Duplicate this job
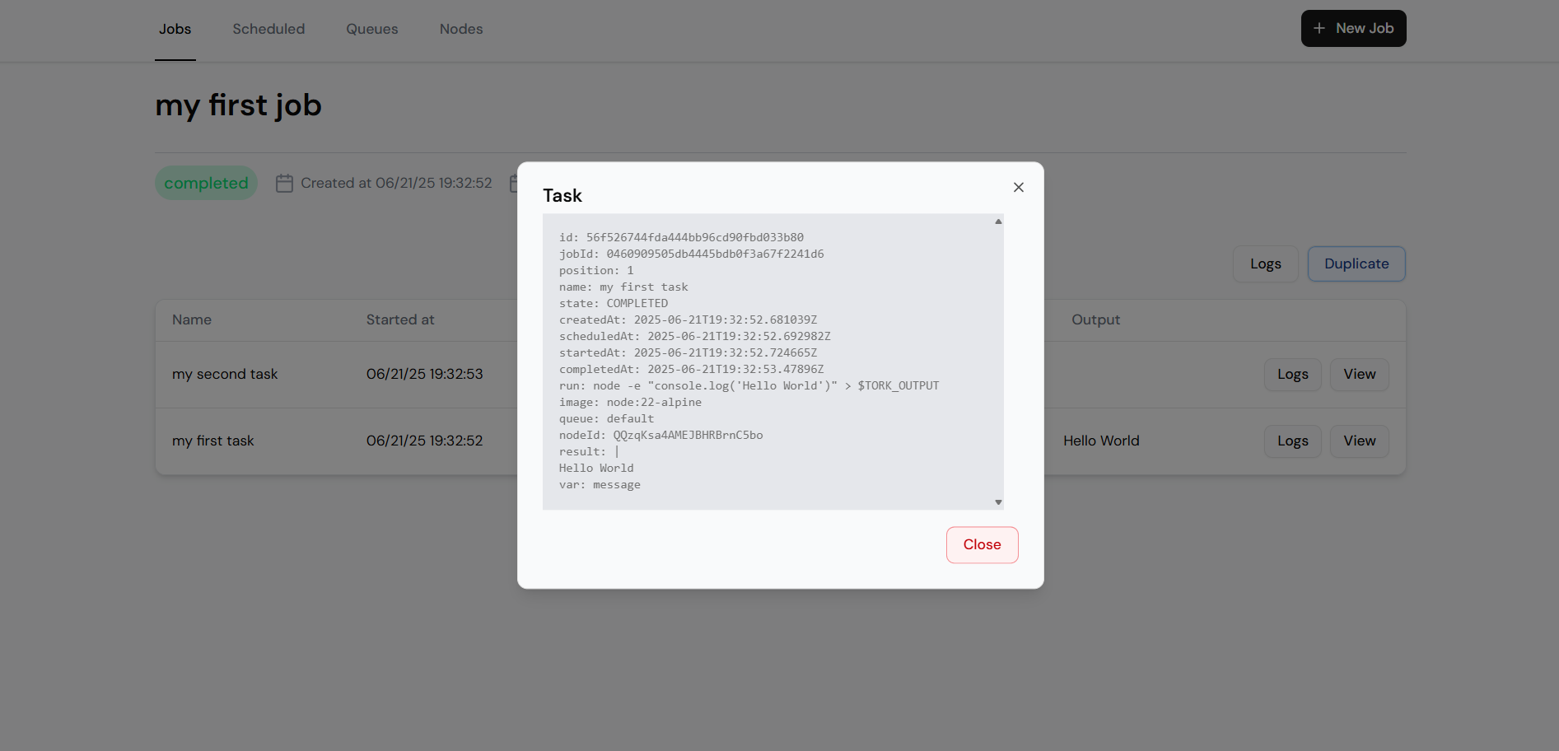This screenshot has width=1559, height=751. point(1356,264)
